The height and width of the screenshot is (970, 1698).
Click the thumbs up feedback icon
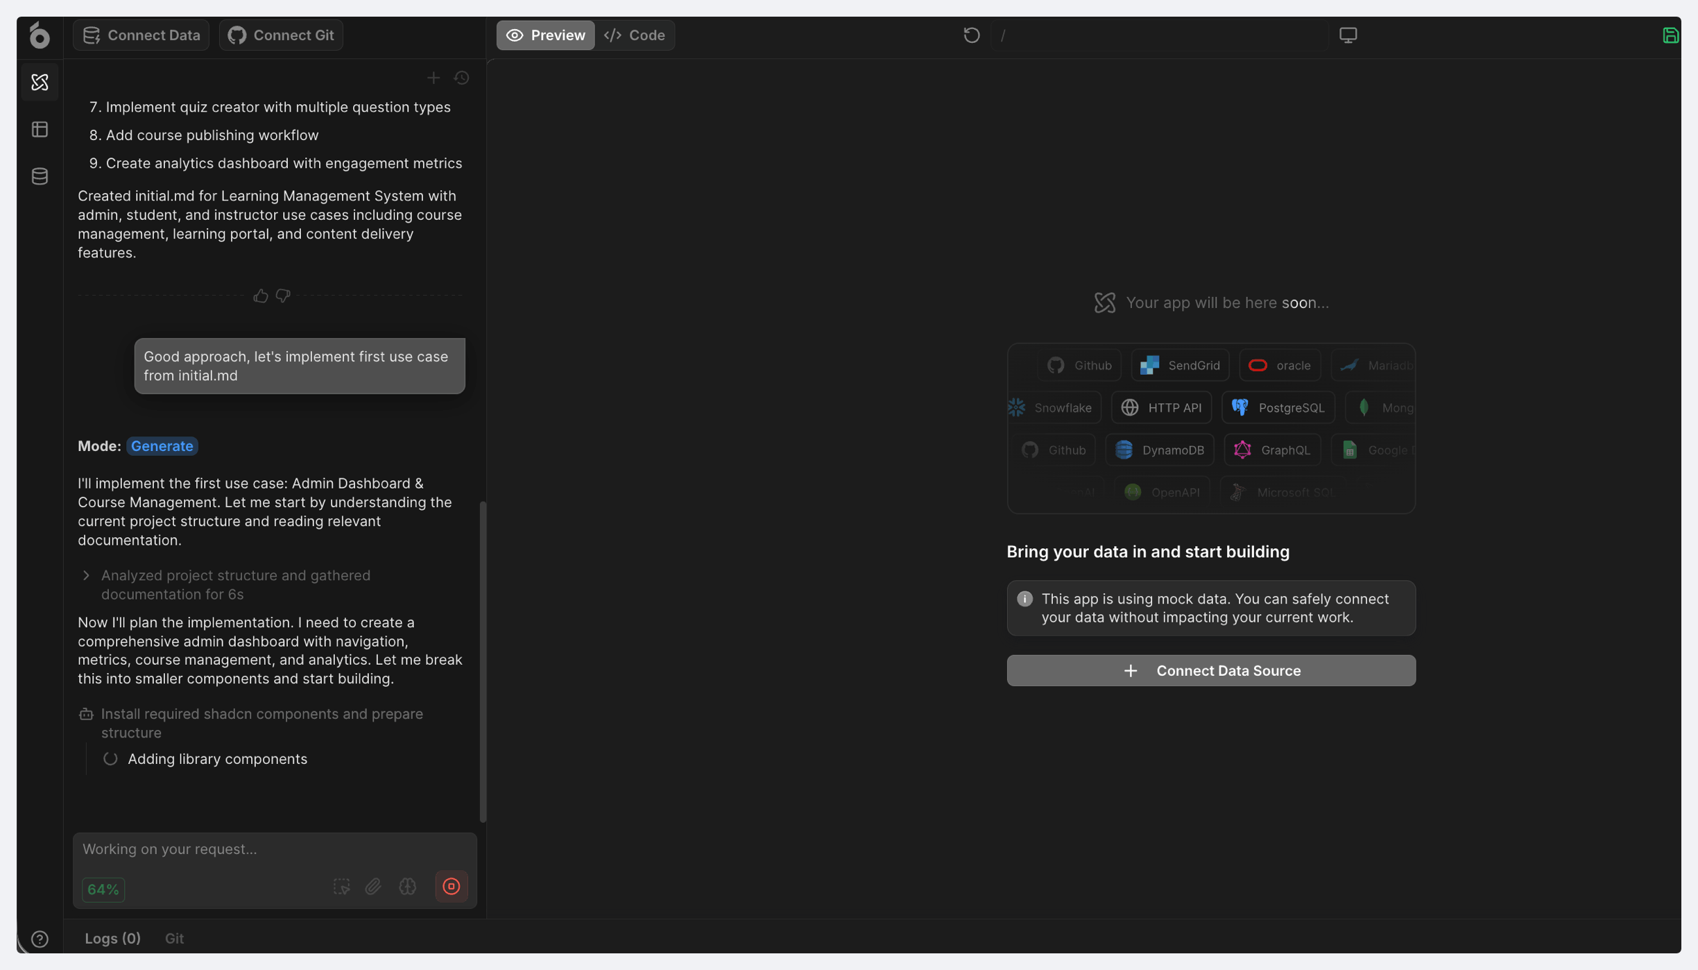click(260, 296)
